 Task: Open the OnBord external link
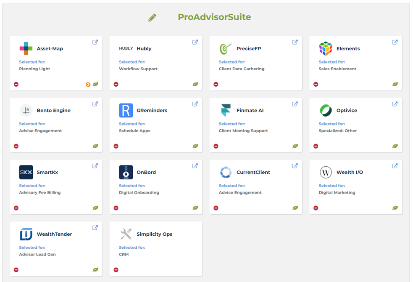tap(195, 165)
